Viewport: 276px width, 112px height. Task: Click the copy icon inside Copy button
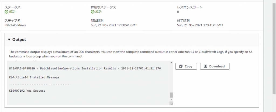pyautogui.click(x=181, y=66)
